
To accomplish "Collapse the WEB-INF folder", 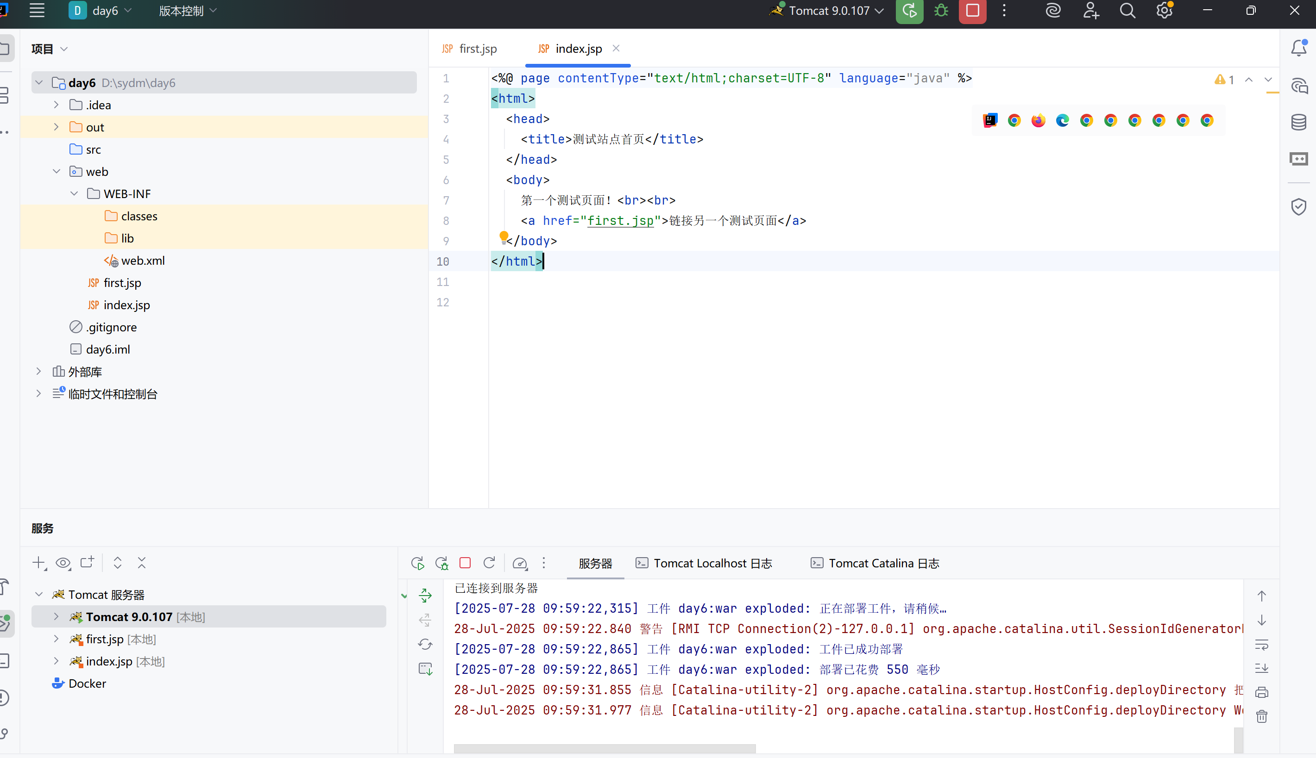I will point(74,193).
